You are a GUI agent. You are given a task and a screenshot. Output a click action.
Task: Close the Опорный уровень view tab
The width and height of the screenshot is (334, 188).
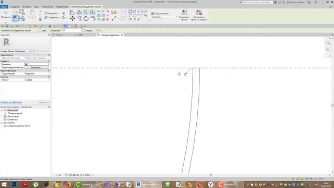(x=122, y=35)
